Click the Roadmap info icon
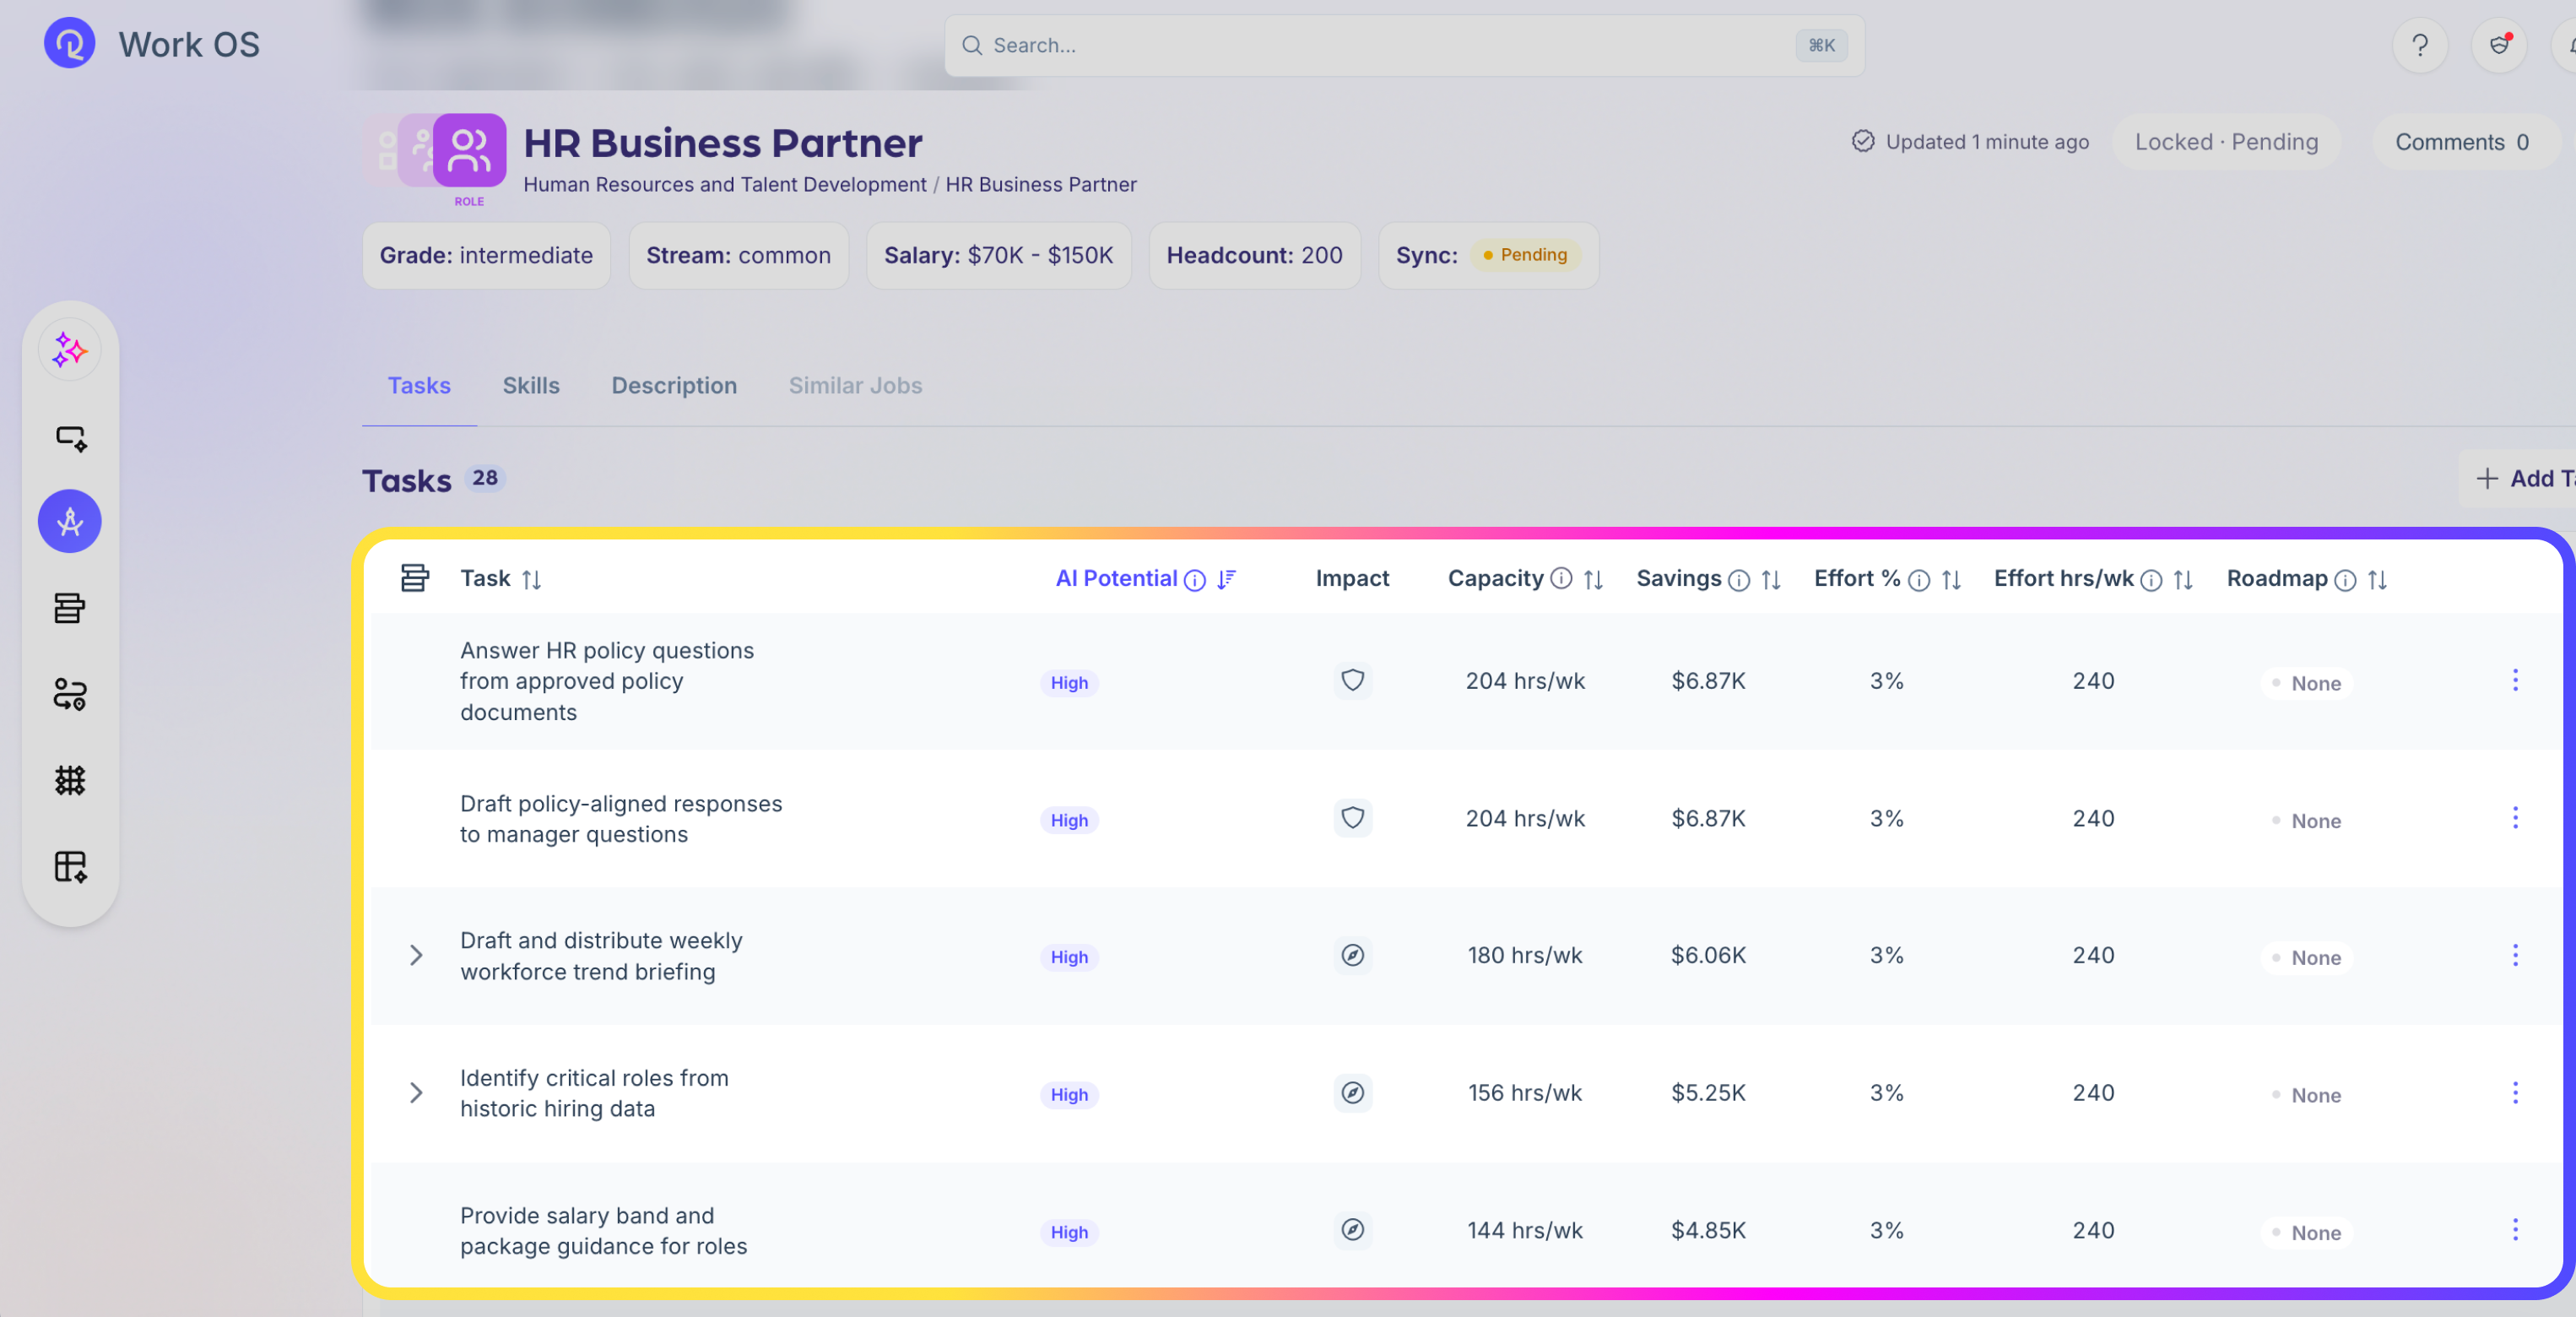Image resolution: width=2576 pixels, height=1317 pixels. point(2344,580)
